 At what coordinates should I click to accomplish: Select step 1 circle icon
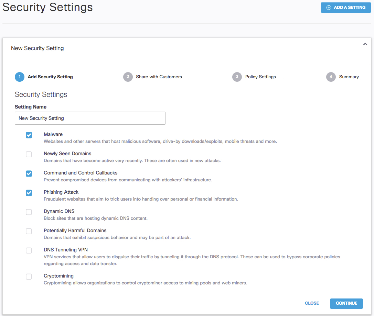coord(20,77)
